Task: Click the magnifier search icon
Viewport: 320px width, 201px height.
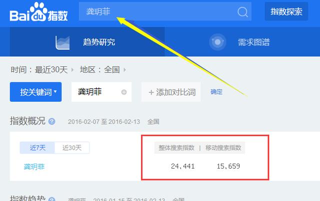Action: [x=242, y=12]
